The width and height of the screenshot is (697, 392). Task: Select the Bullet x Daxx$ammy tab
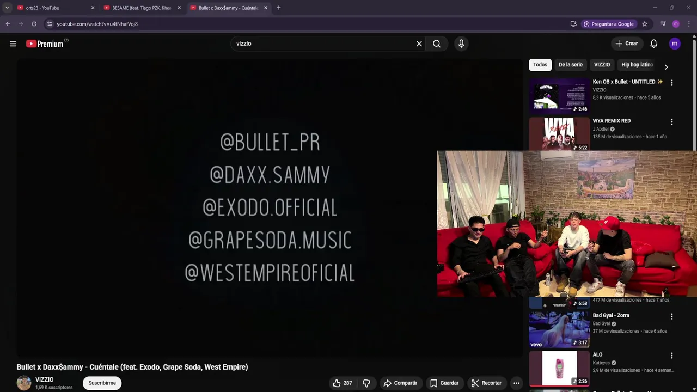click(229, 8)
